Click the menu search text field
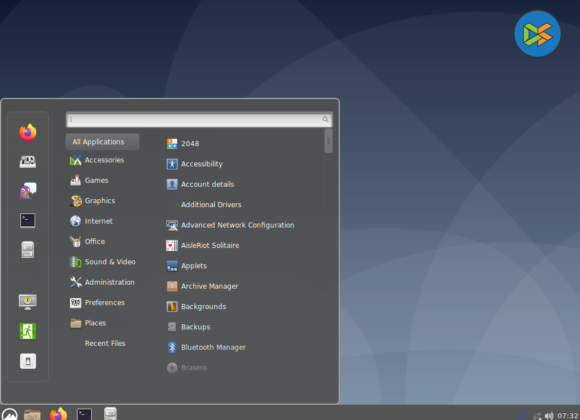This screenshot has width=580, height=420. (195, 119)
